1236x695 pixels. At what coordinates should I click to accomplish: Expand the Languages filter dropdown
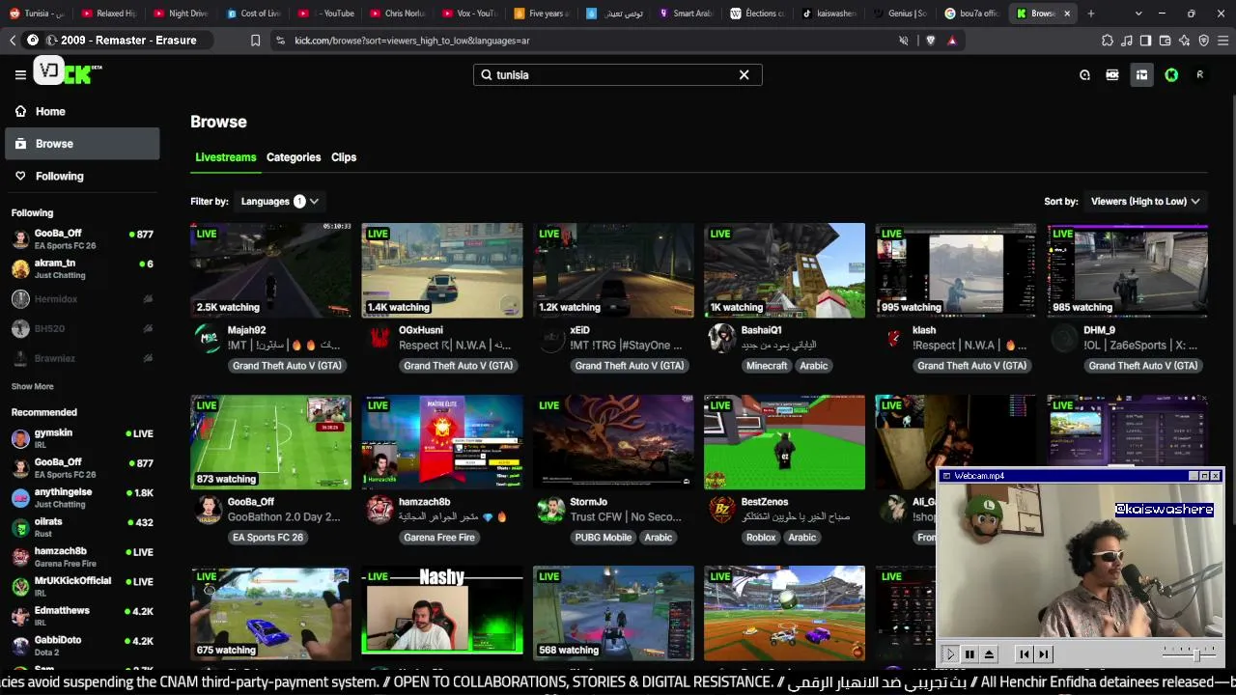click(280, 201)
